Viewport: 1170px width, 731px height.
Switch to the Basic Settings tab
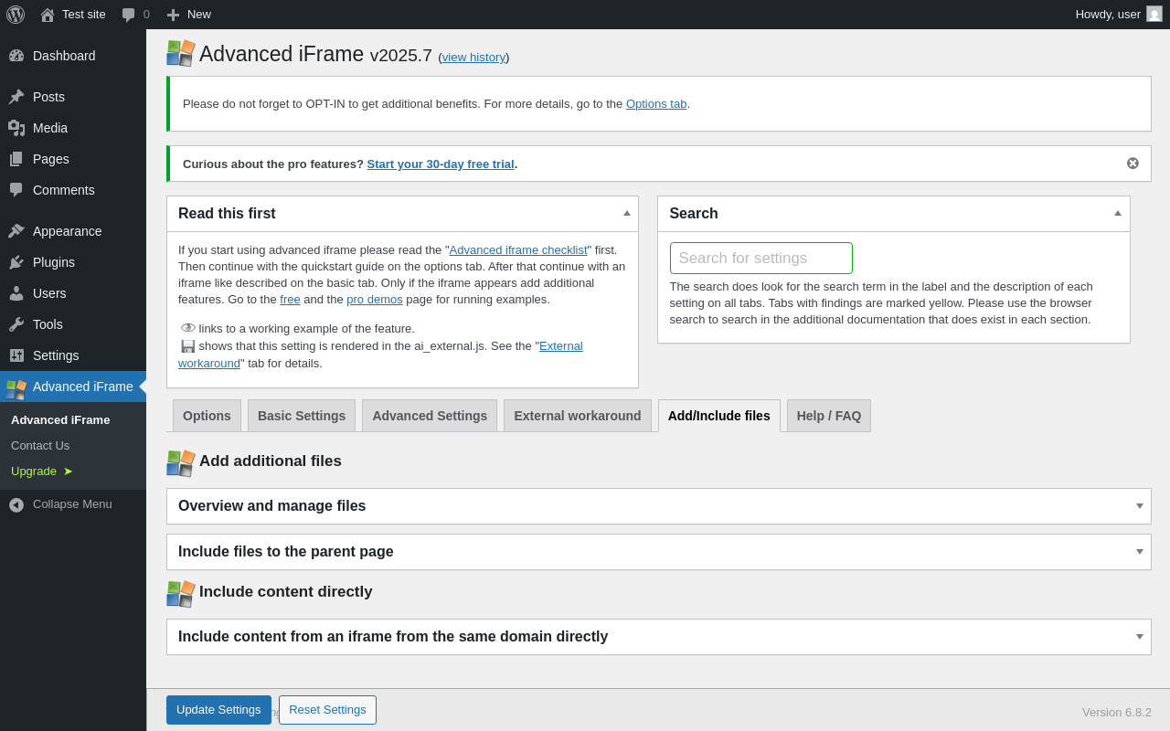302,416
